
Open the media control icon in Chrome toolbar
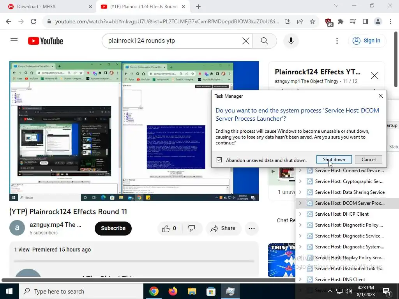tap(353, 22)
